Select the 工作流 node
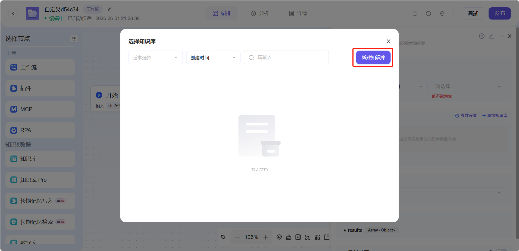 coord(40,67)
